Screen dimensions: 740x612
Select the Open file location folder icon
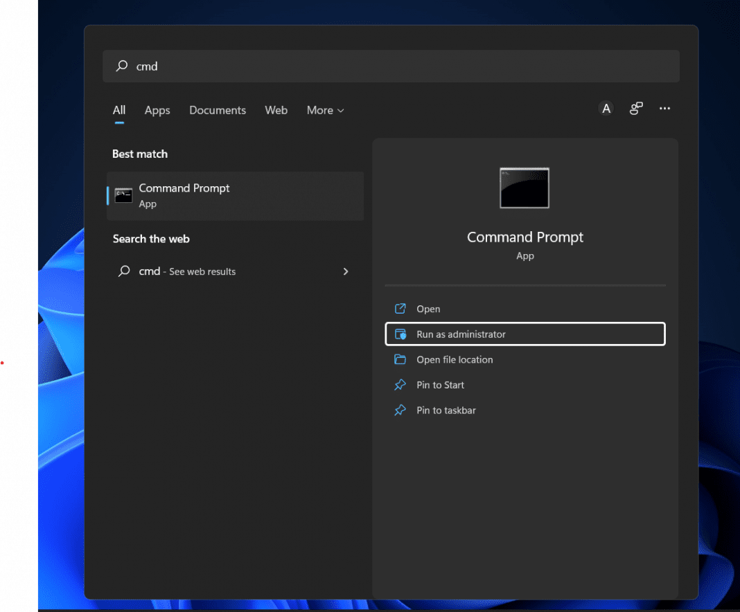tap(400, 359)
